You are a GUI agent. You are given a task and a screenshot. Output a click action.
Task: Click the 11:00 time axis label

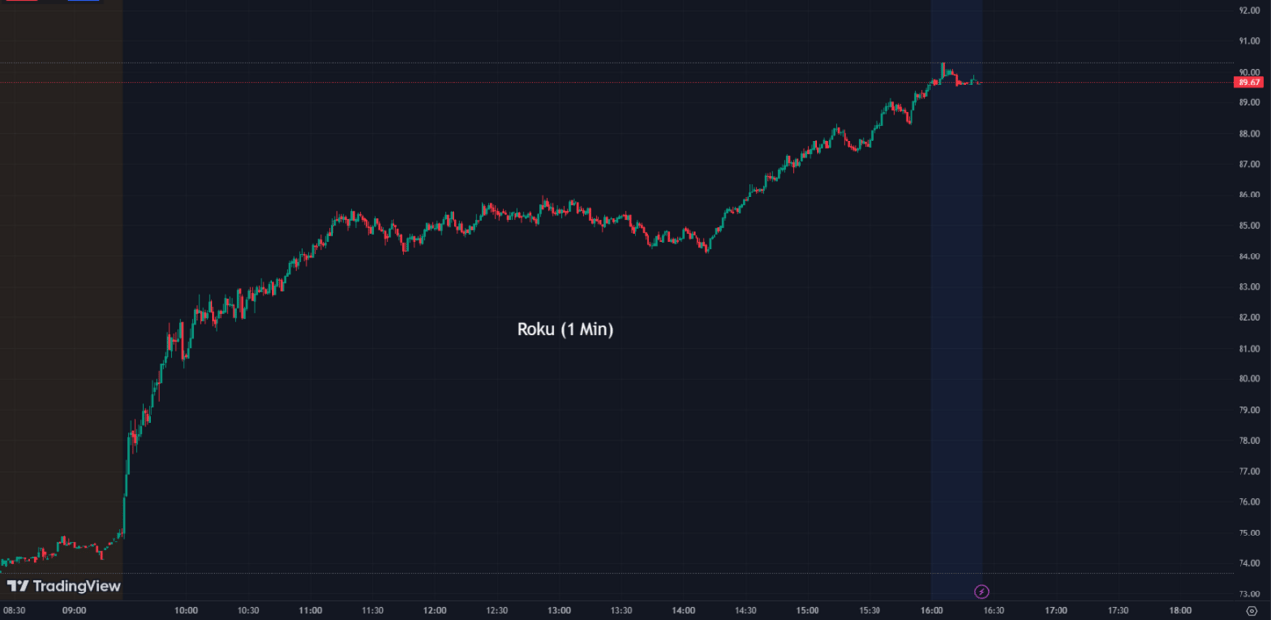click(x=310, y=610)
